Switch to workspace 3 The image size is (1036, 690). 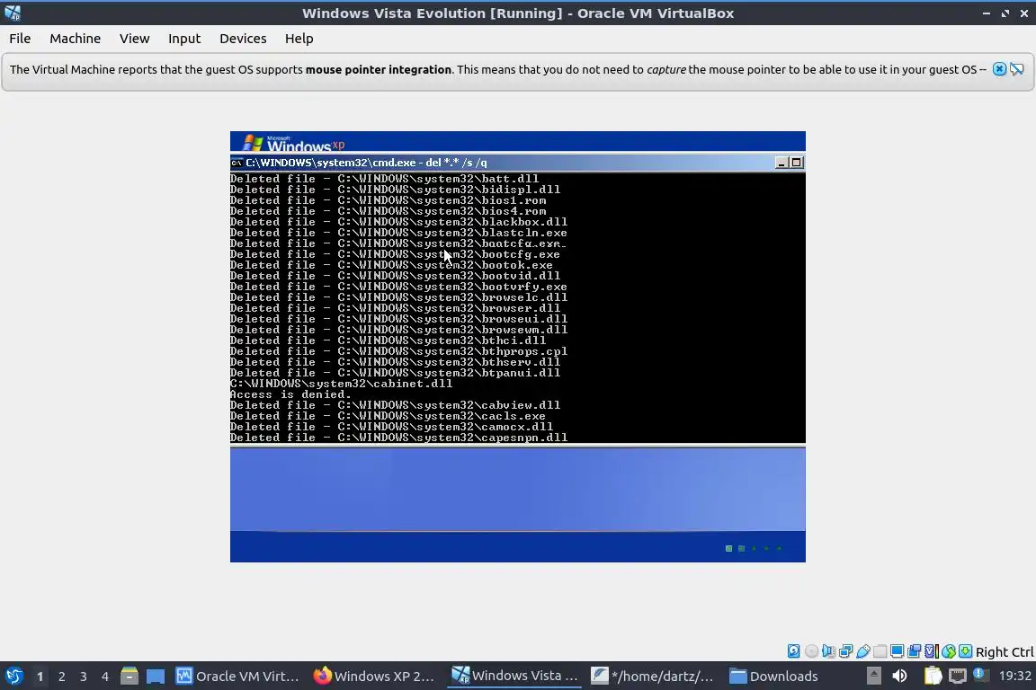coord(84,677)
